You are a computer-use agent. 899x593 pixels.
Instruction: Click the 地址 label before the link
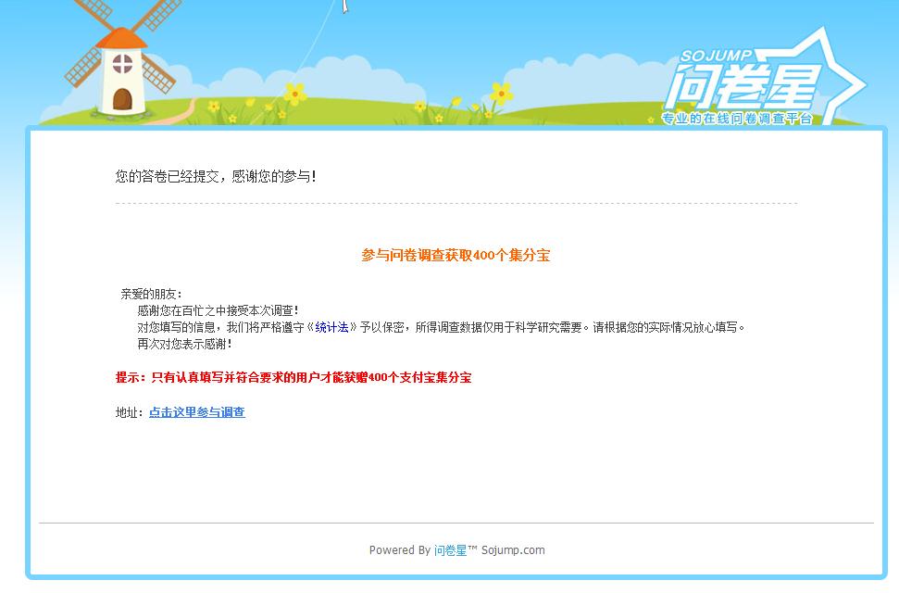click(129, 412)
